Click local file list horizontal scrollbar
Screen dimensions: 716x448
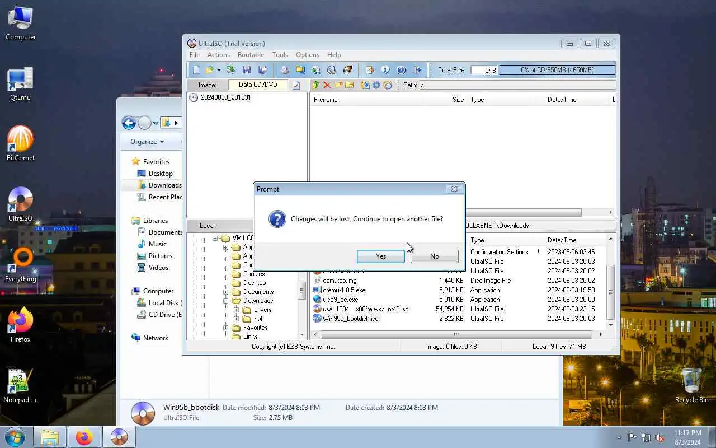pos(456,334)
